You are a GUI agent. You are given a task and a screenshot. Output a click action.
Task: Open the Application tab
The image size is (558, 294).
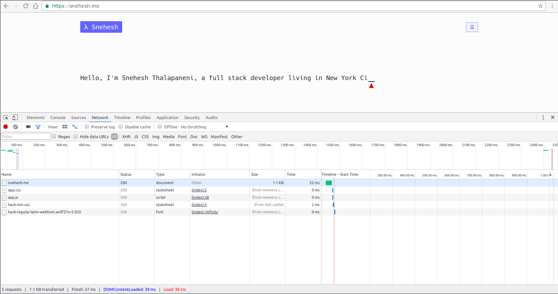[168, 118]
